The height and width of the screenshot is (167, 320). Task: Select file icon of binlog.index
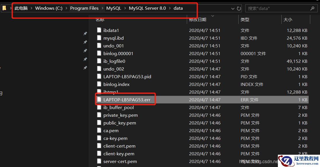(99, 84)
